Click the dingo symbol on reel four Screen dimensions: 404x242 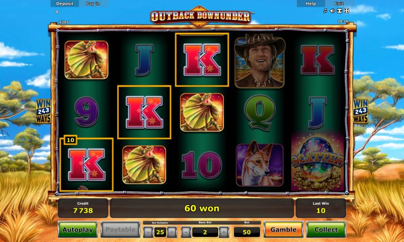260,164
